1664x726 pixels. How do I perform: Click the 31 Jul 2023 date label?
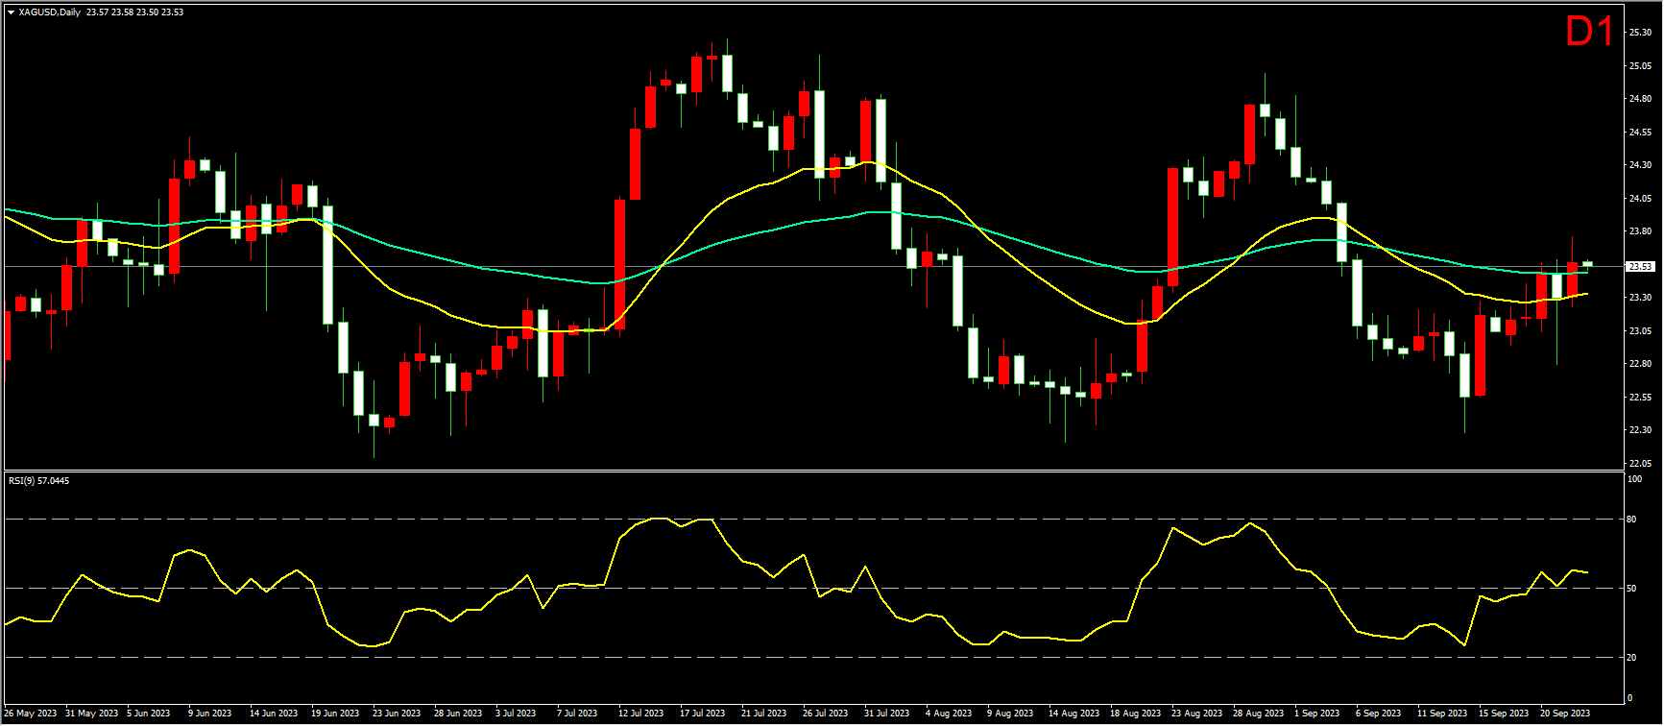[886, 714]
